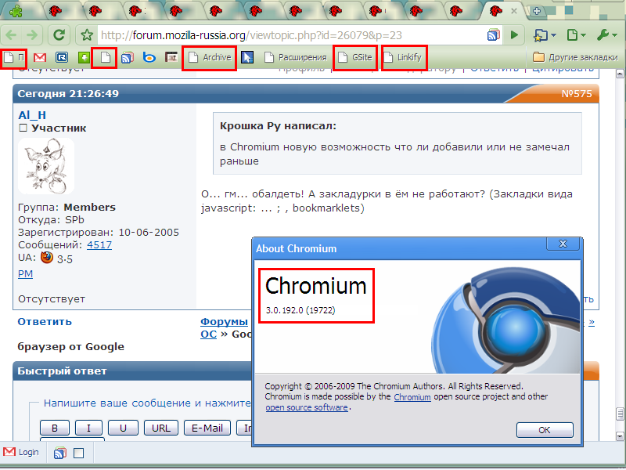This screenshot has width=626, height=470.
Task: Click OK in the About Chromium dialog
Action: (x=545, y=430)
